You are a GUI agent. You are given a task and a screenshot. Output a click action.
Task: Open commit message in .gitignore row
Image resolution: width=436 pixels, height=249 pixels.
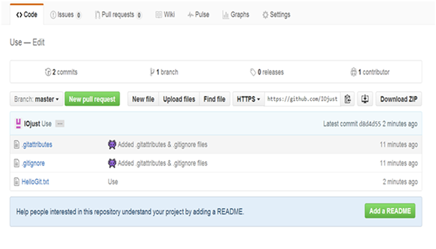[x=163, y=163]
